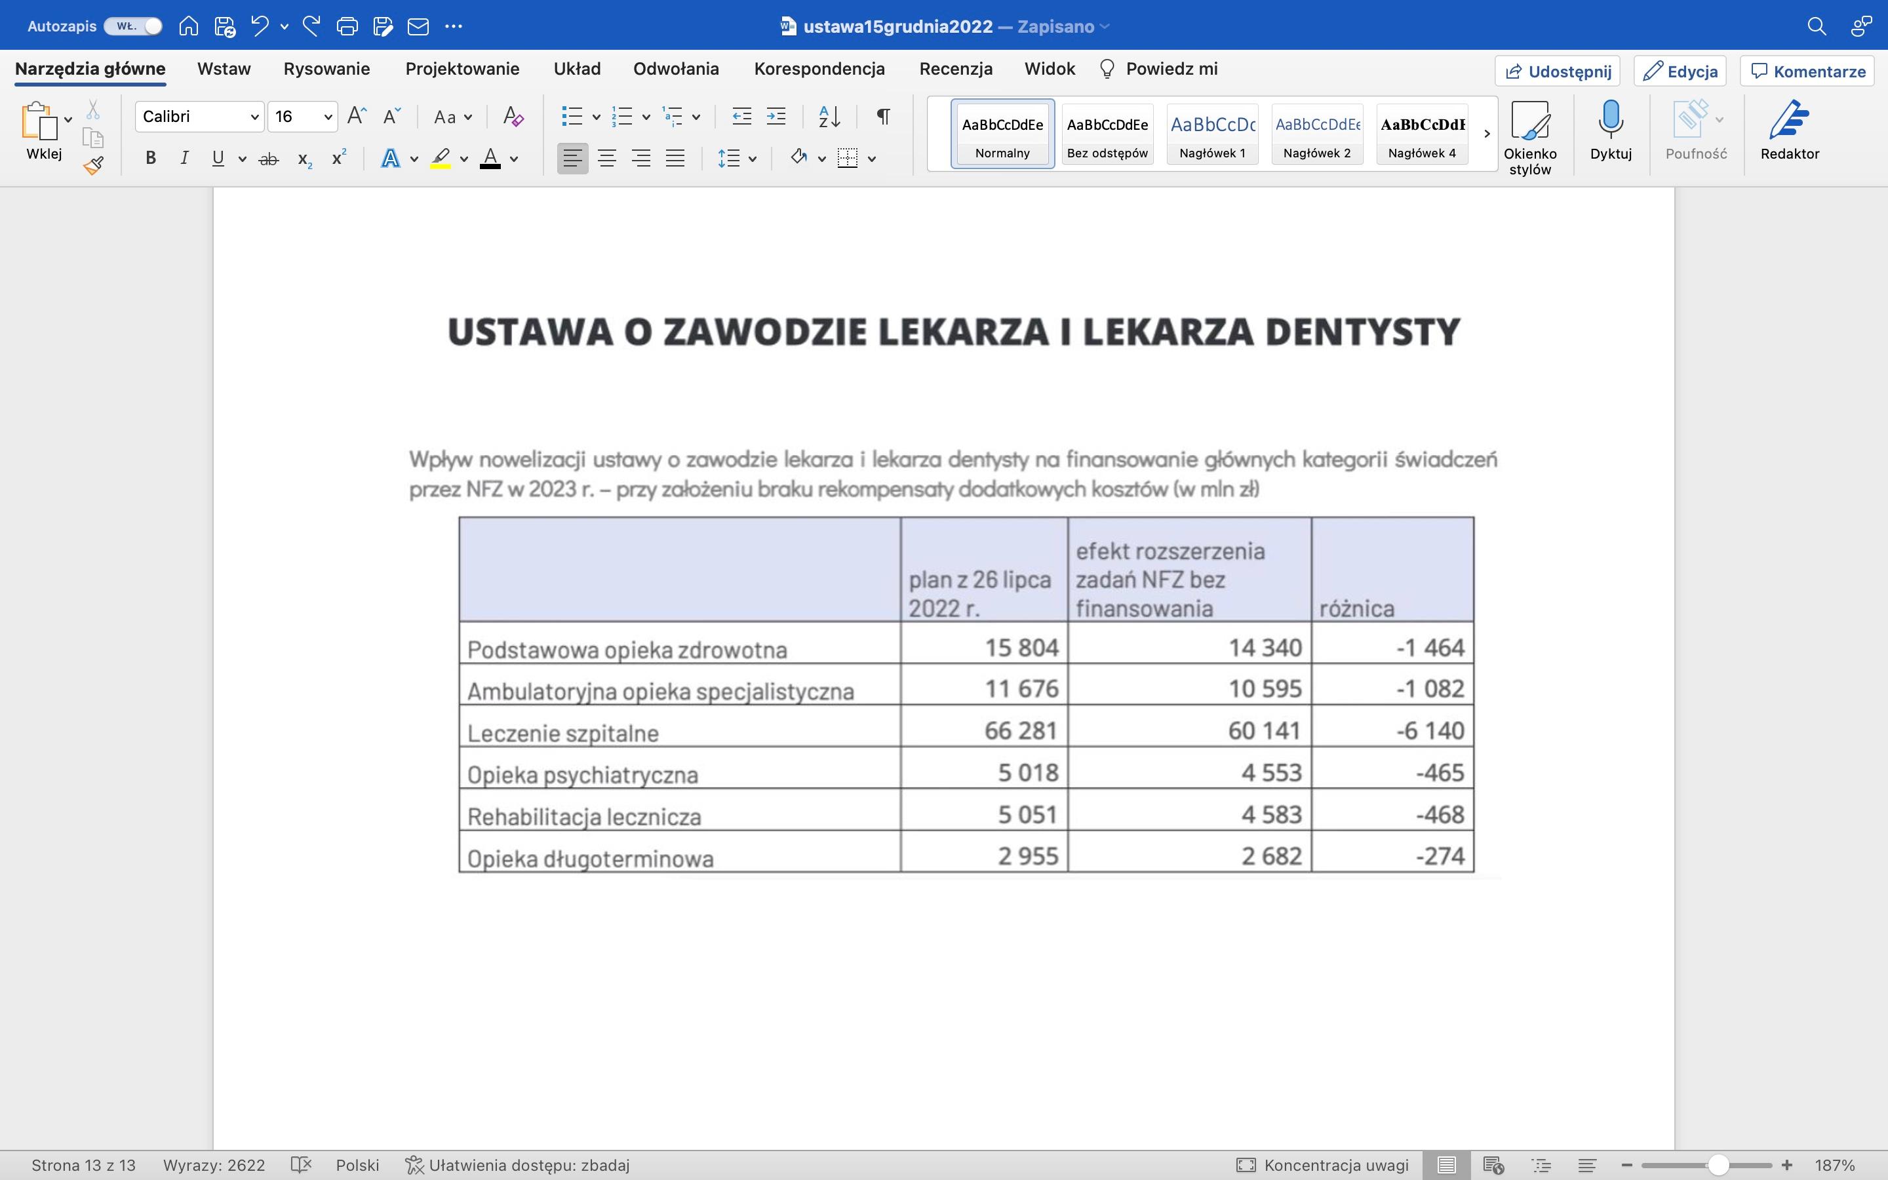Viewport: 1888px width, 1180px height.
Task: Open the undo history dropdown arrow
Action: point(285,26)
